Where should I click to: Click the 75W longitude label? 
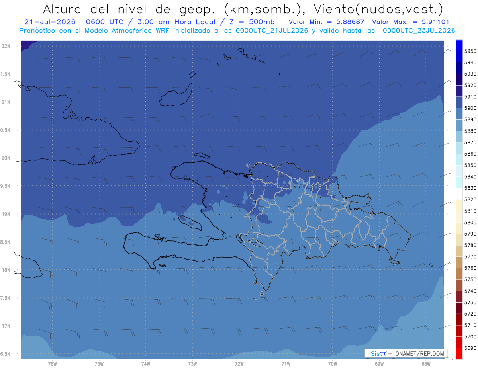coord(99,363)
